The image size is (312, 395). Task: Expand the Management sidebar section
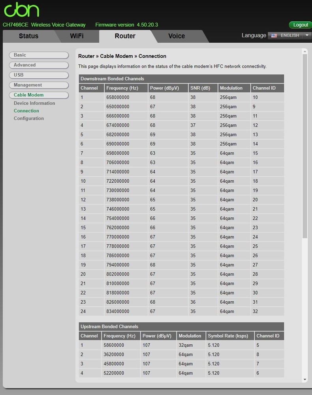click(x=39, y=85)
